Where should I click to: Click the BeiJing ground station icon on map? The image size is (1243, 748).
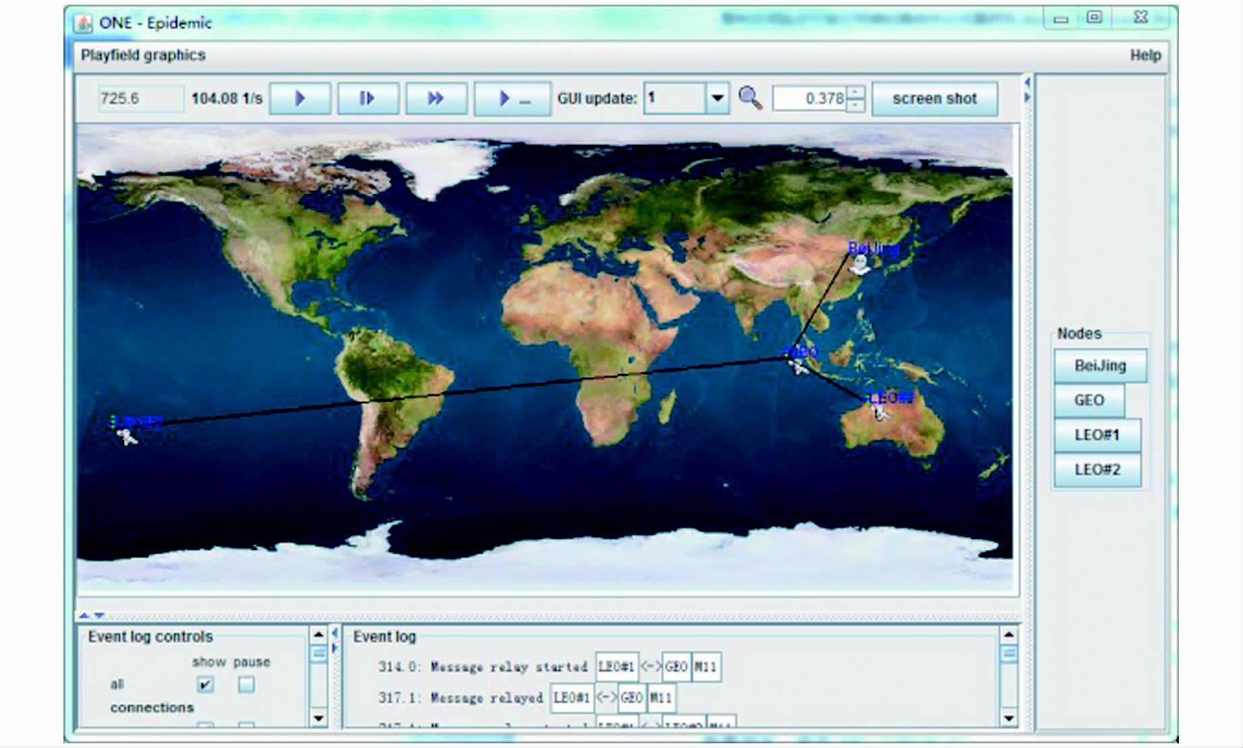click(x=859, y=266)
